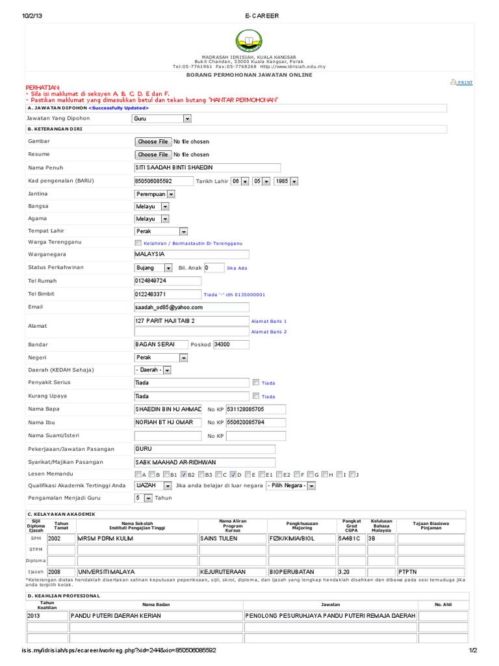
Task: Tick licence class E checkbox
Action: [x=248, y=474]
